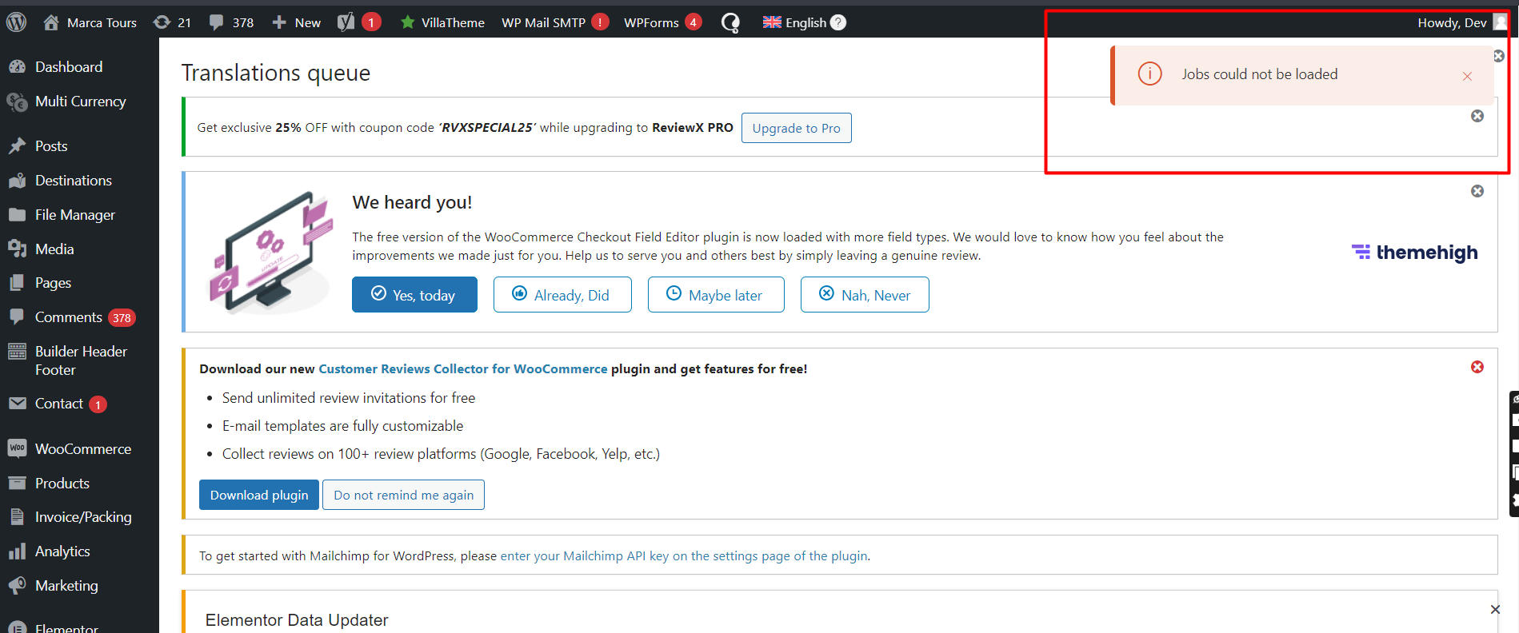Open WooCommerce in the sidebar
This screenshot has width=1519, height=633.
tap(83, 449)
